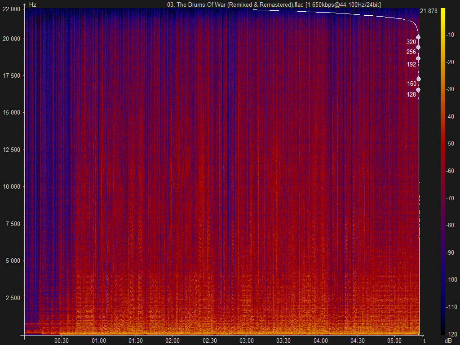Click the -70 dB scale label

tap(450, 198)
